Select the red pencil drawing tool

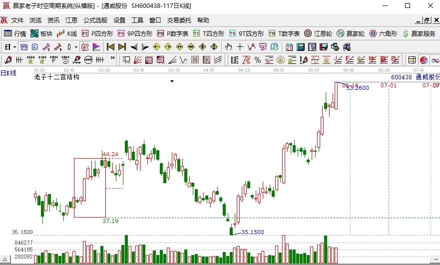point(8,60)
